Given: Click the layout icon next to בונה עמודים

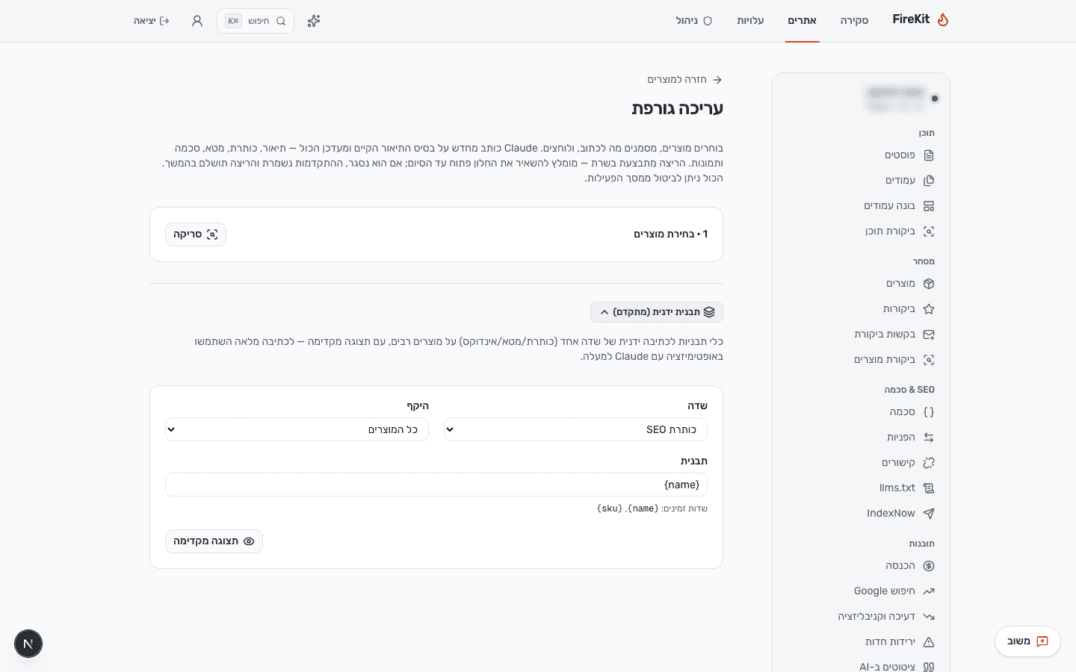Looking at the screenshot, I should [929, 206].
